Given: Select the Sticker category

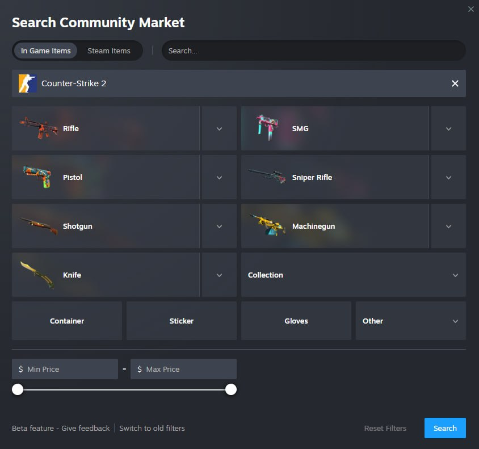Looking at the screenshot, I should click(x=182, y=321).
